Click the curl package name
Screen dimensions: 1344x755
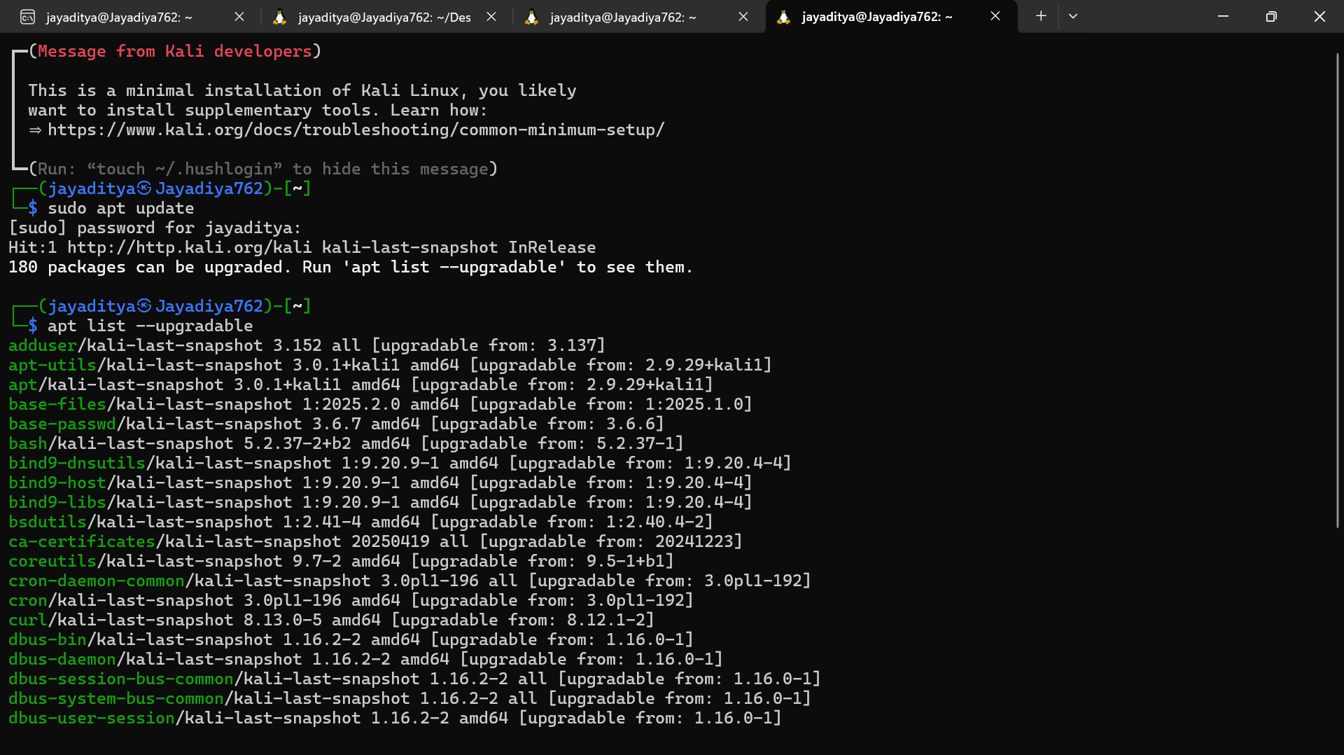(x=28, y=621)
